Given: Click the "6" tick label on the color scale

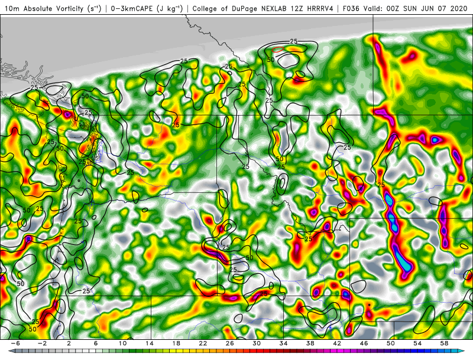Looking at the screenshot, I should (x=96, y=343).
